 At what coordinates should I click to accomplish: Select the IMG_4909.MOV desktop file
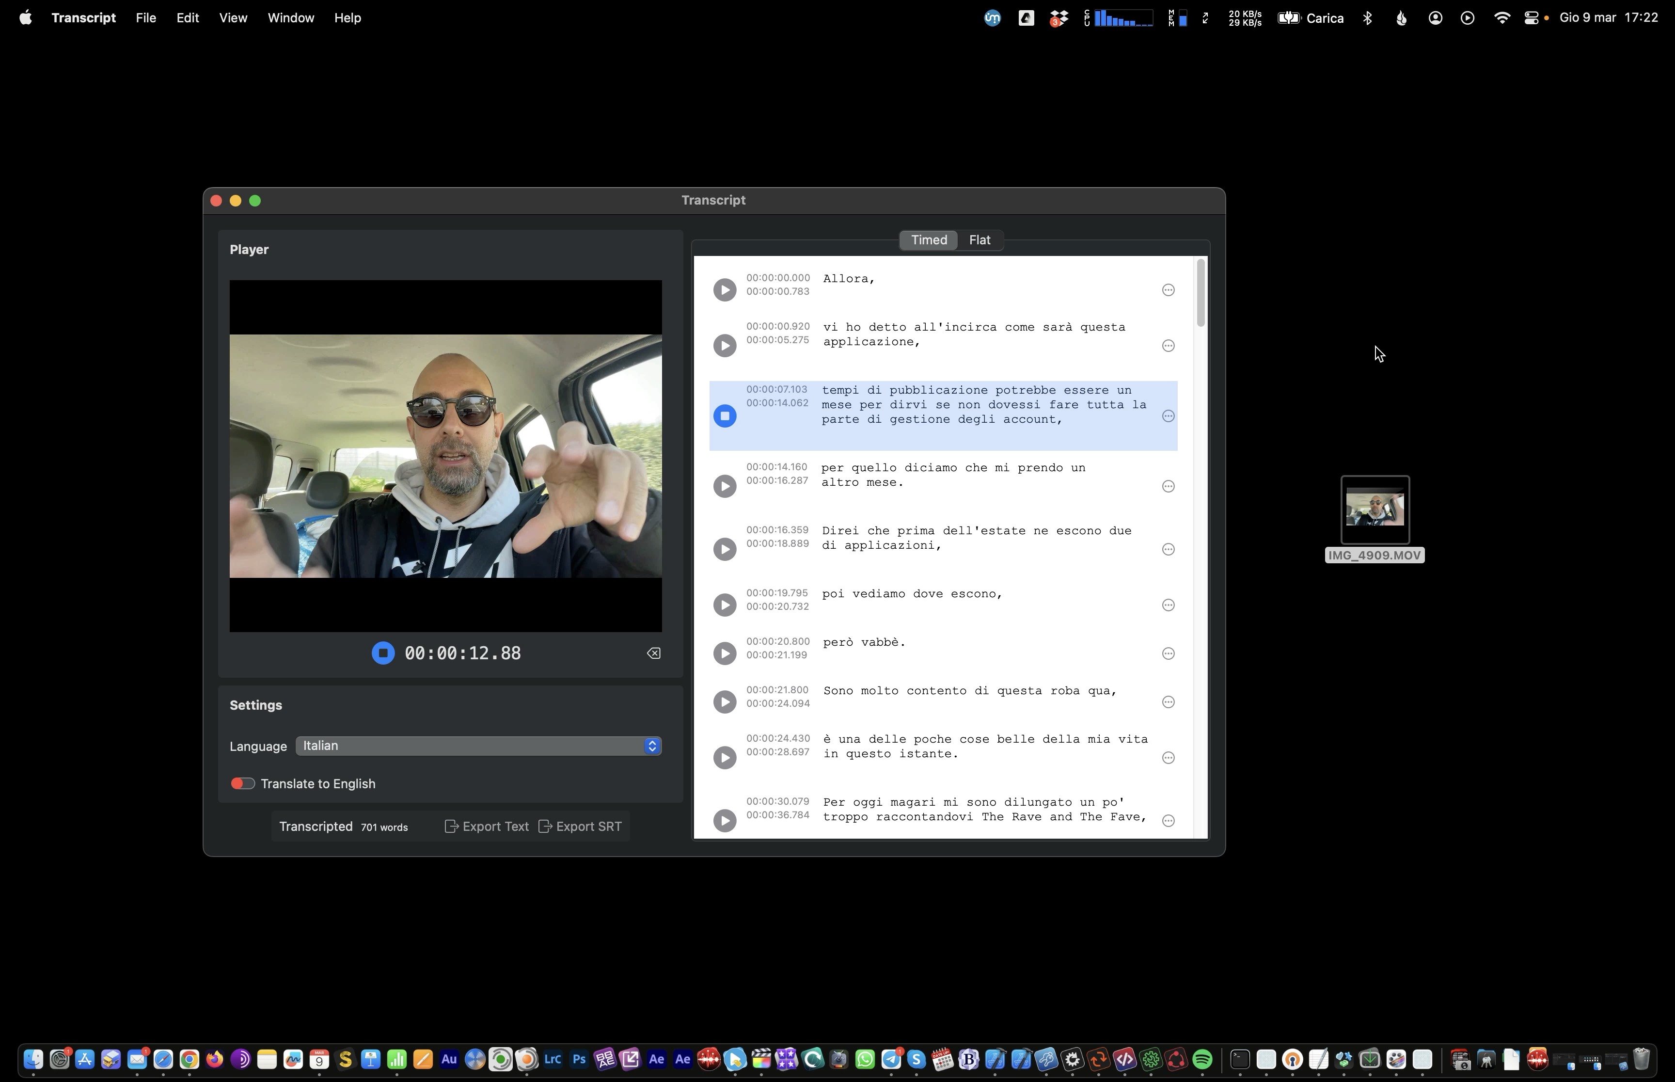[x=1375, y=510]
